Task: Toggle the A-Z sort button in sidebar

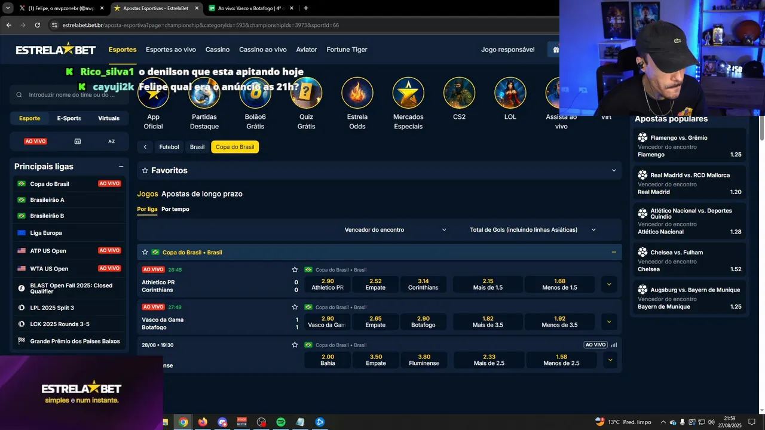Action: [112, 142]
